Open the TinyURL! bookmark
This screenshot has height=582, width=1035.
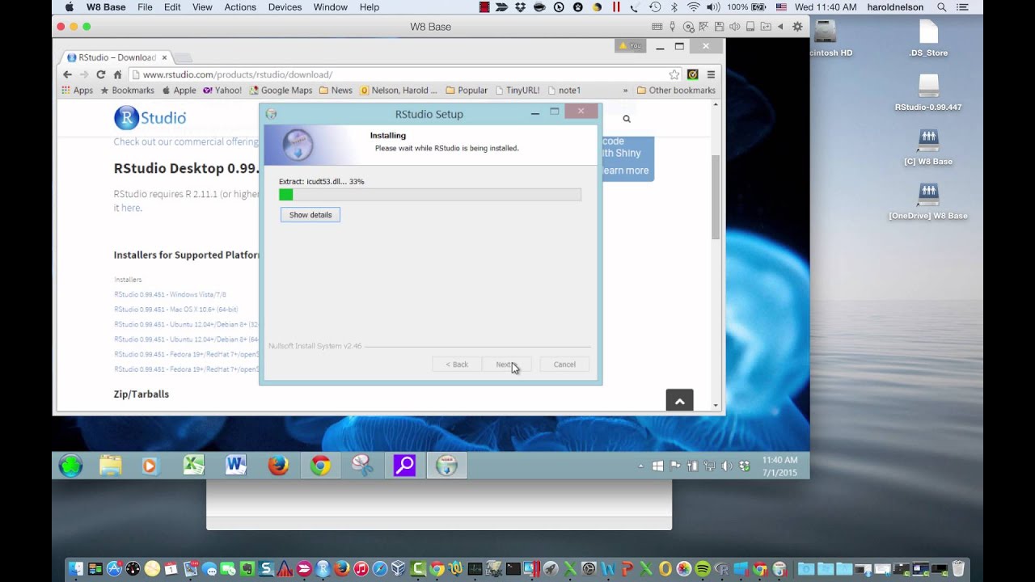coord(517,91)
